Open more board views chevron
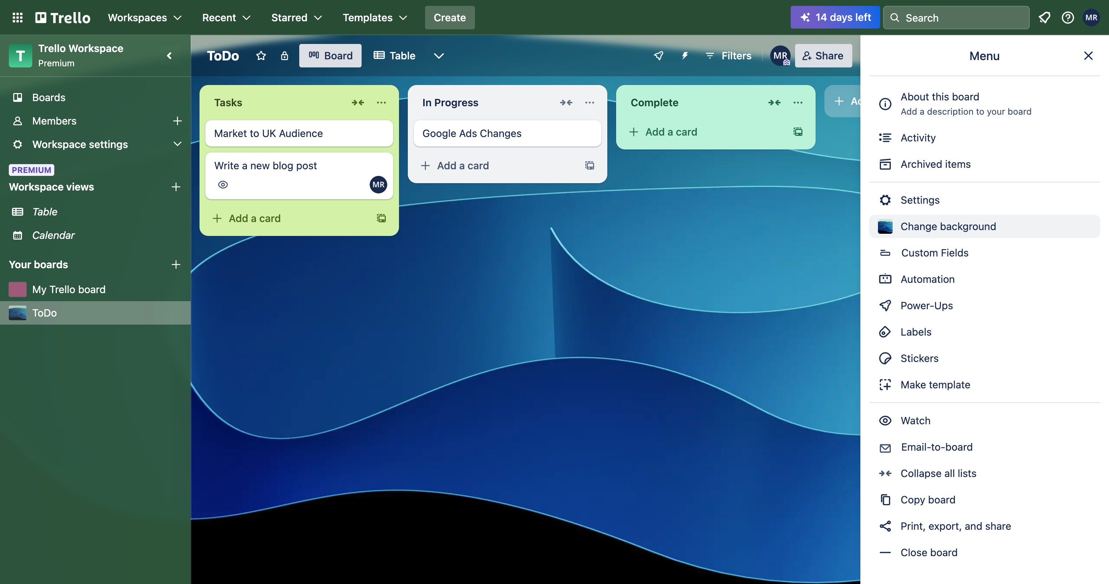This screenshot has width=1109, height=584. 439,55
